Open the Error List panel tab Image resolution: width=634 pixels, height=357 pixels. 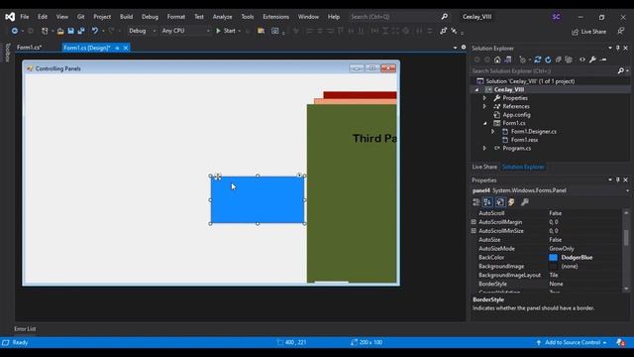point(25,328)
